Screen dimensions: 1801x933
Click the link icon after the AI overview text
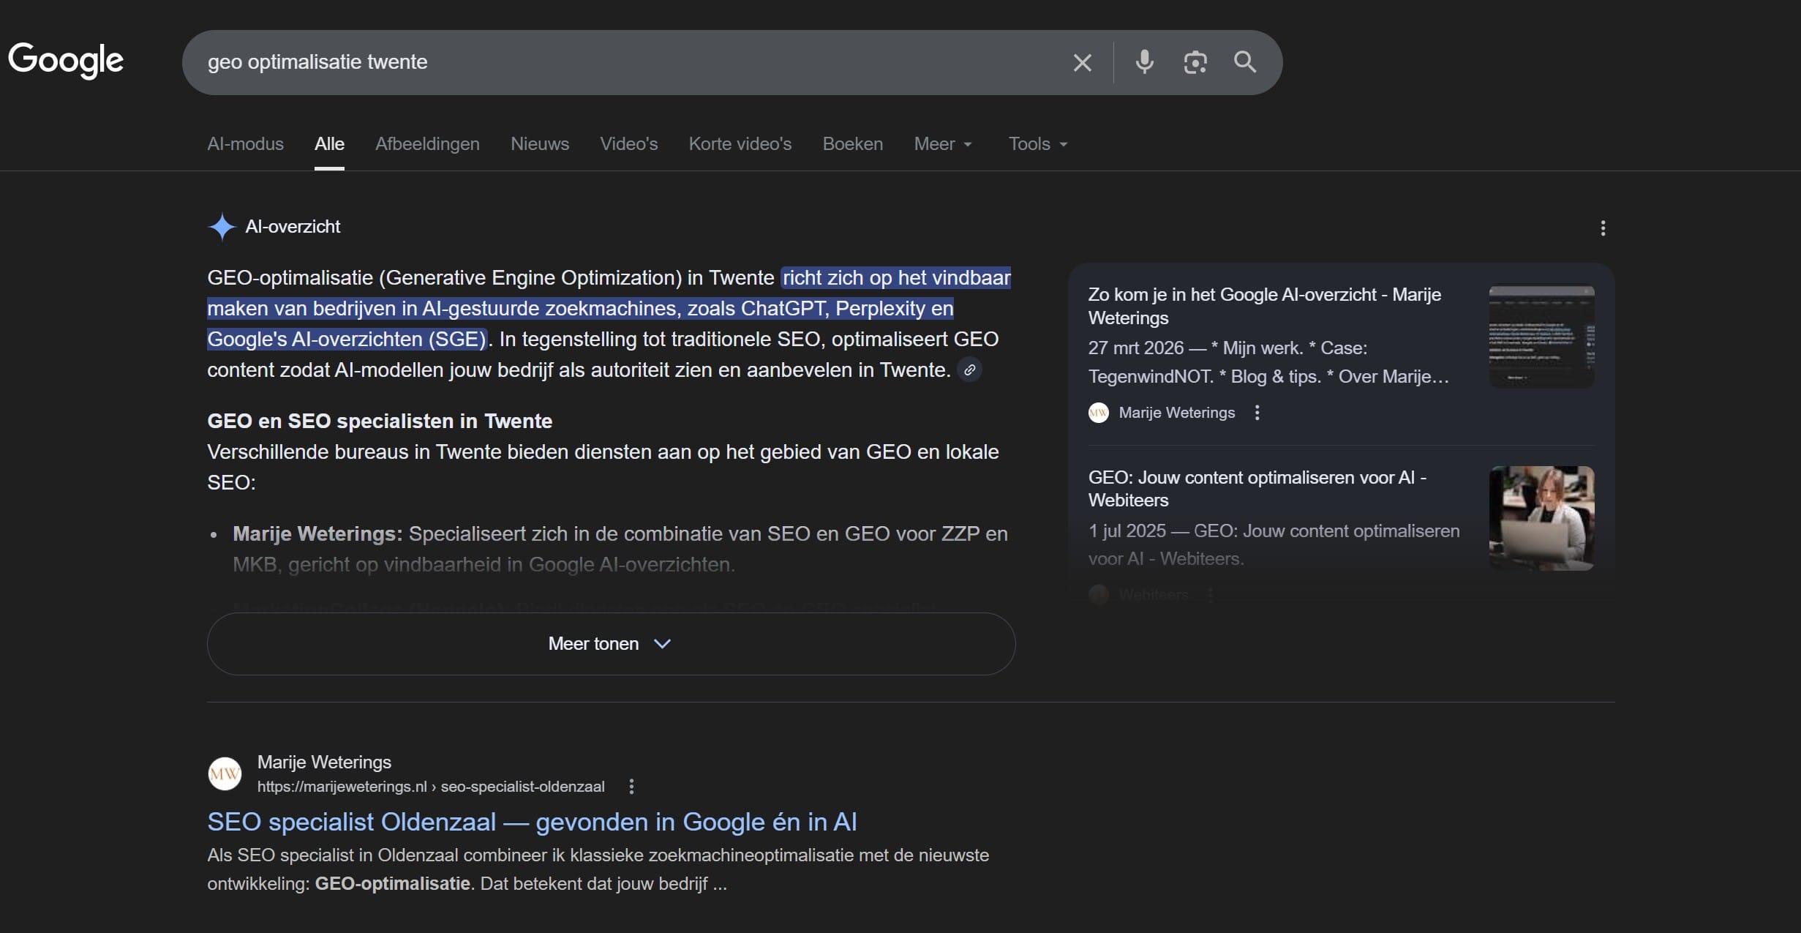969,370
